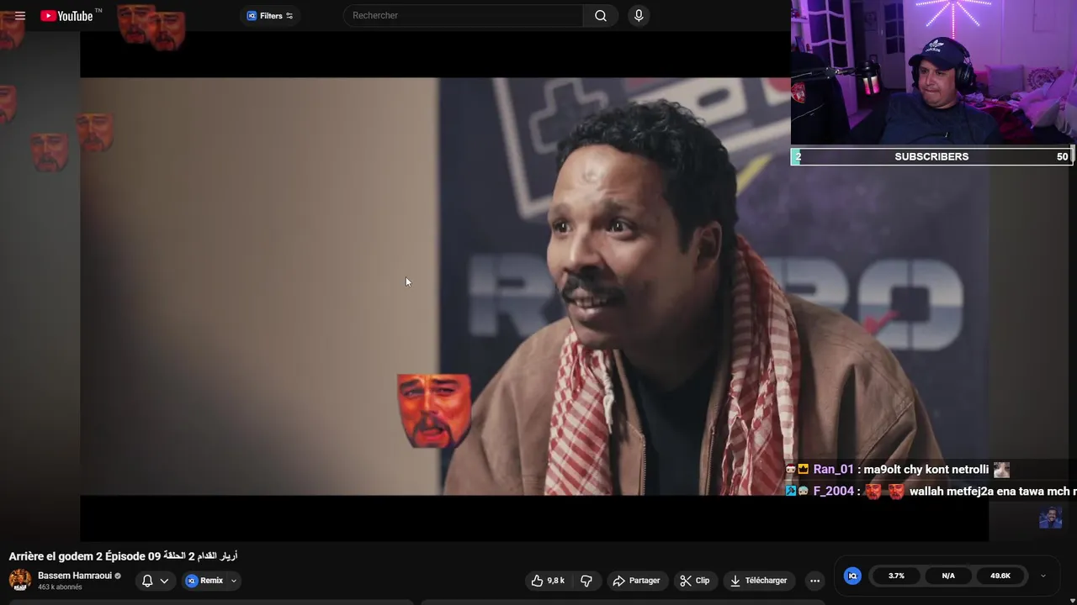Create a Clip of the video
The image size is (1077, 605).
click(695, 581)
